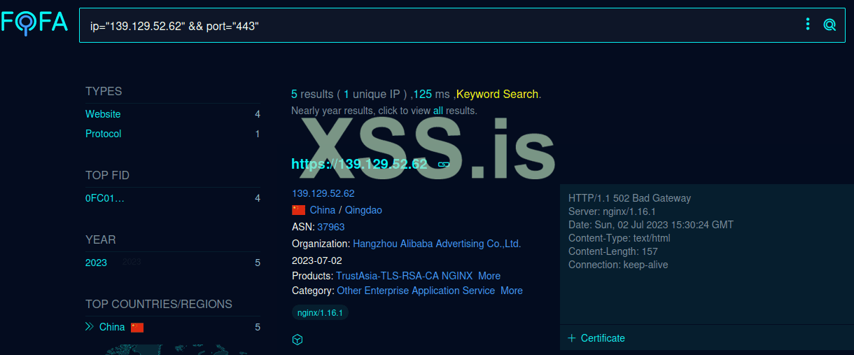Click the '5 results' count text

point(312,94)
